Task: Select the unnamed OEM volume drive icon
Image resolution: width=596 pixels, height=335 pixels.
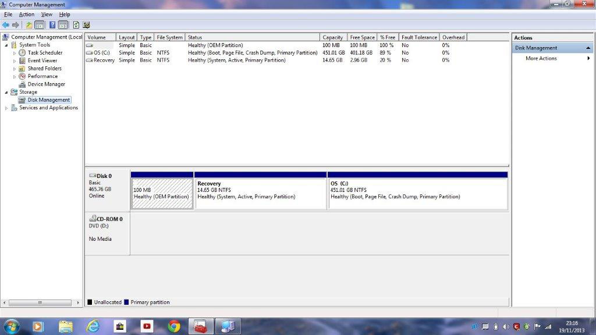Action: (90, 45)
